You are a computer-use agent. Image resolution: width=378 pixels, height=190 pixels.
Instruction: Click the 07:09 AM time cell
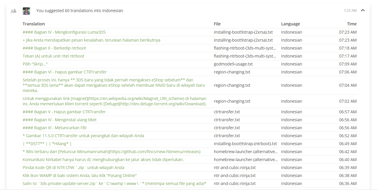coord(348,64)
